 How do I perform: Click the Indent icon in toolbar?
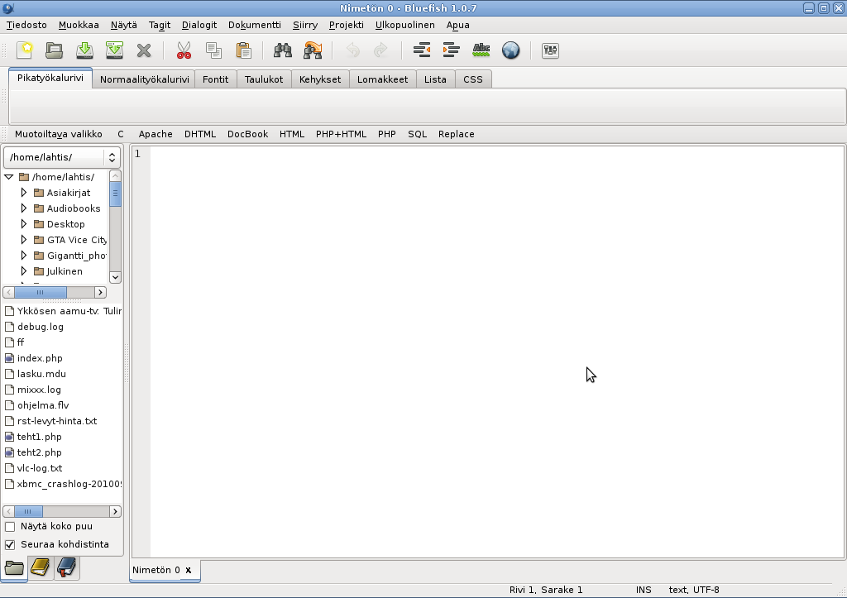pyautogui.click(x=452, y=50)
